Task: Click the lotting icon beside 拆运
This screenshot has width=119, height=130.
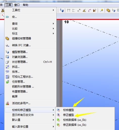Action: click(x=7, y=67)
